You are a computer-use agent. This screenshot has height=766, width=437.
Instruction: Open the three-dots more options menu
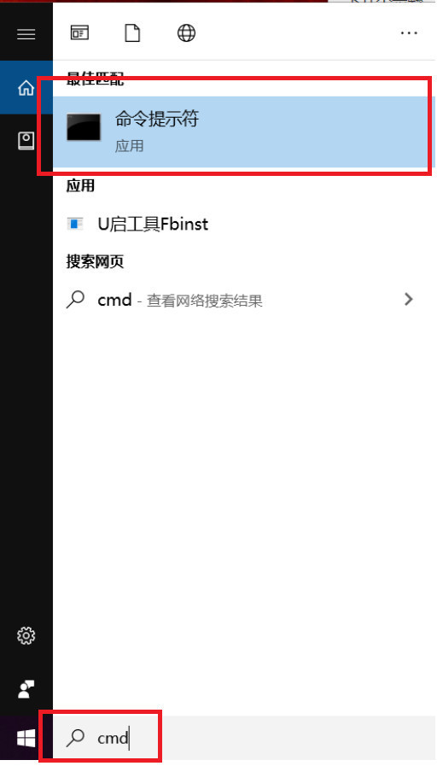pos(409,32)
